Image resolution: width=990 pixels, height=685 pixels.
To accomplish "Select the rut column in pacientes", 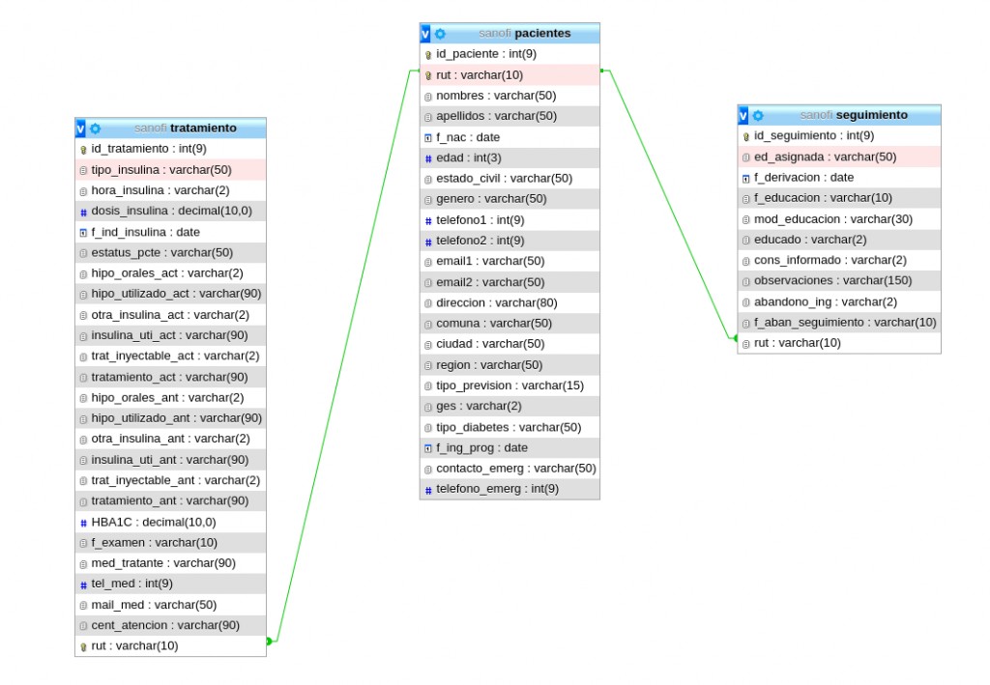I will [x=479, y=75].
